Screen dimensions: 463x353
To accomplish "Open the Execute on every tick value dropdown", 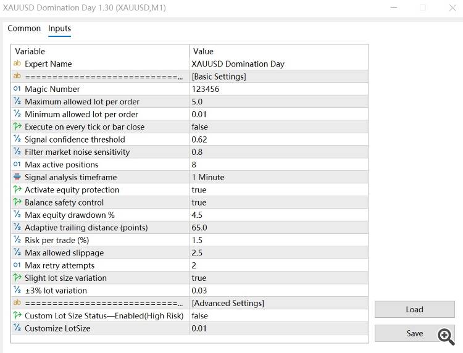I will 278,127.
